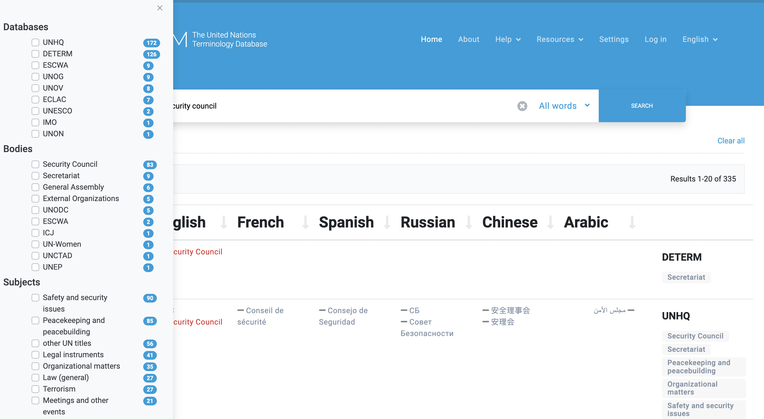Click the Results 1-20 of 335 text
This screenshot has height=419, width=764.
point(703,179)
